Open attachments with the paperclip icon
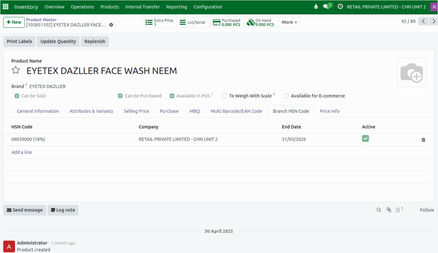This screenshot has height=253, width=438. [x=389, y=210]
